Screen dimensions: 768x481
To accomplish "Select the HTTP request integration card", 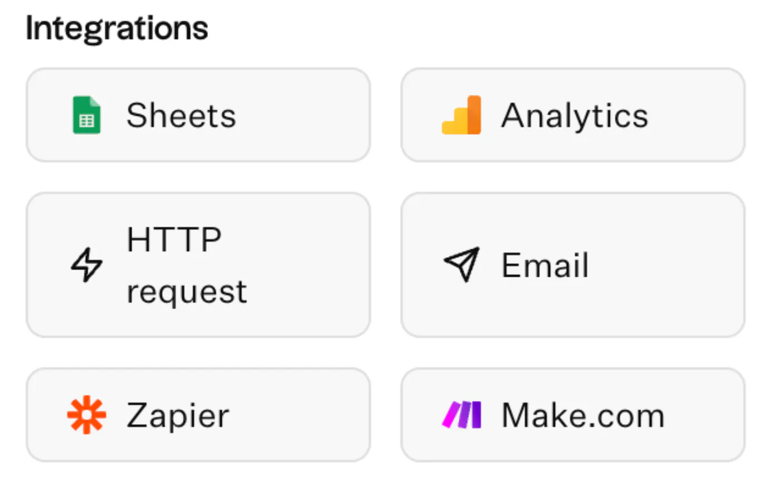I will (x=198, y=265).
